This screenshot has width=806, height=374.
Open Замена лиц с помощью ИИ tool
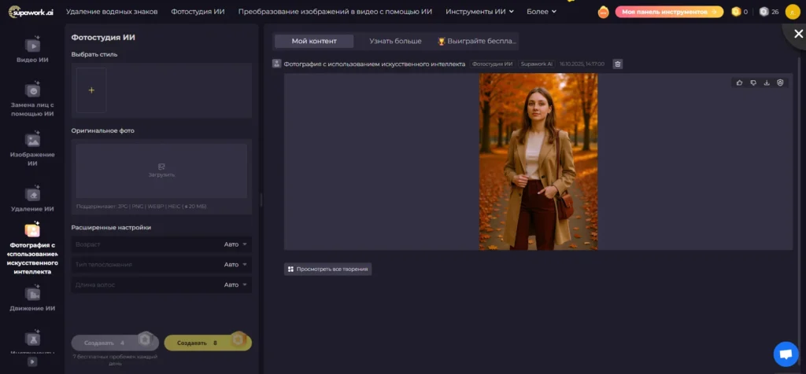coord(32,100)
